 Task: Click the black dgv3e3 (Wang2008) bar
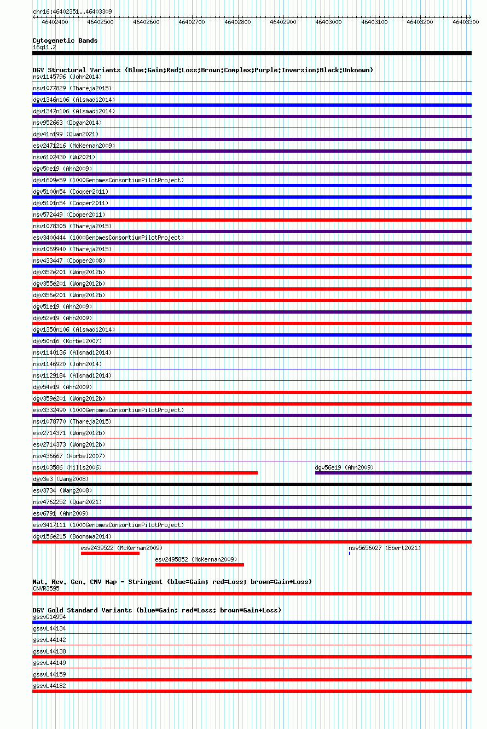(x=252, y=484)
